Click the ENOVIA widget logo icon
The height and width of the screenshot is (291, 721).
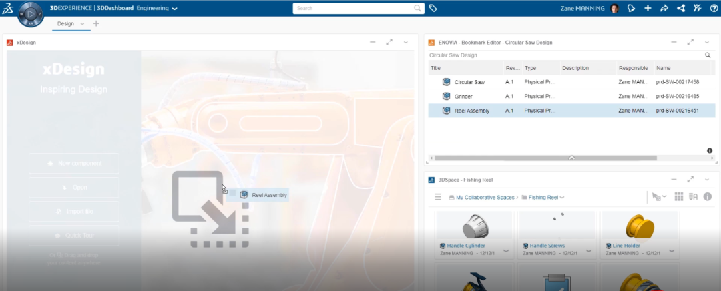[431, 43]
